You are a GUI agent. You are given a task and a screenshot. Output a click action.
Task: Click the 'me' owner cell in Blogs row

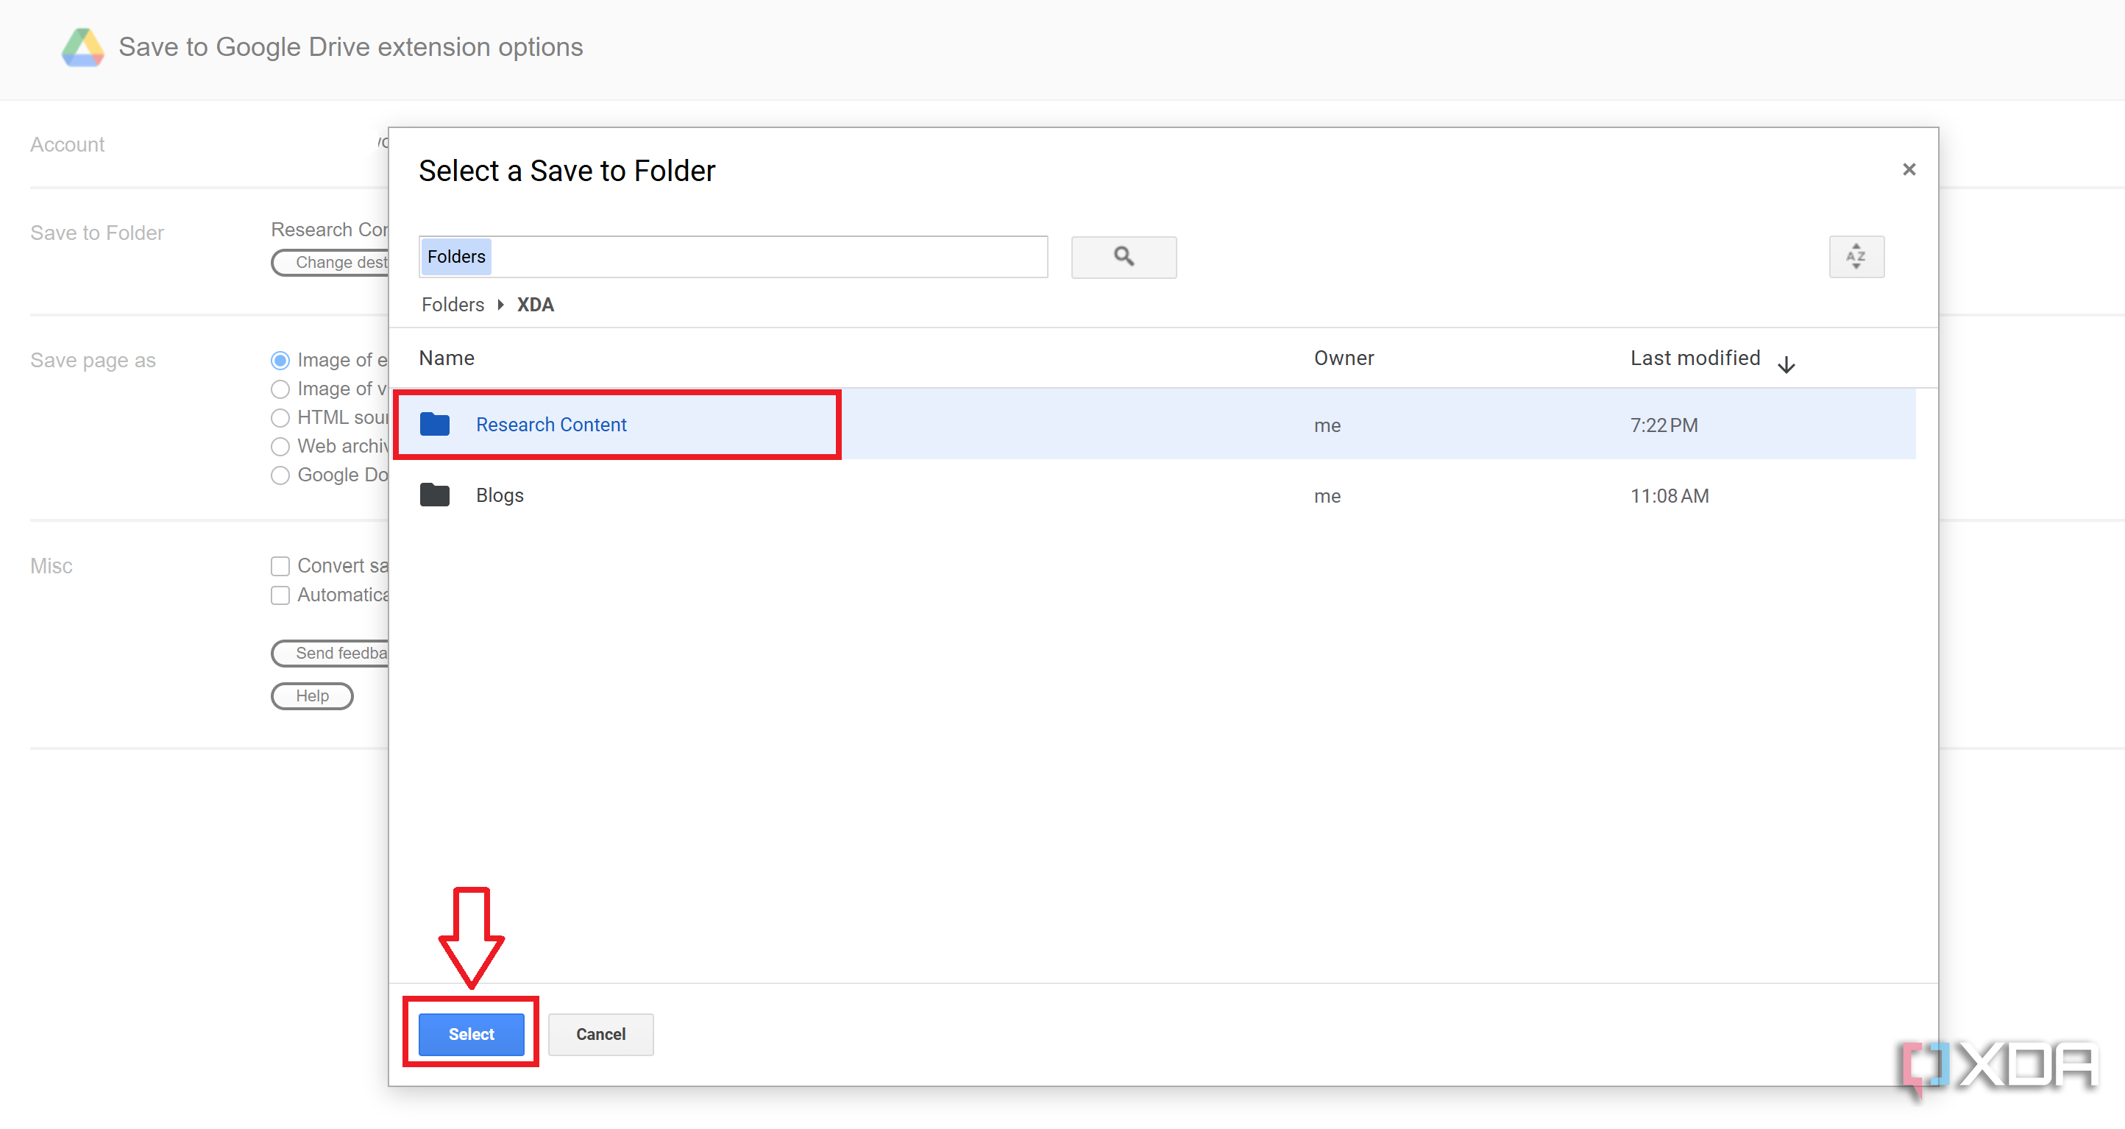pos(1327,496)
